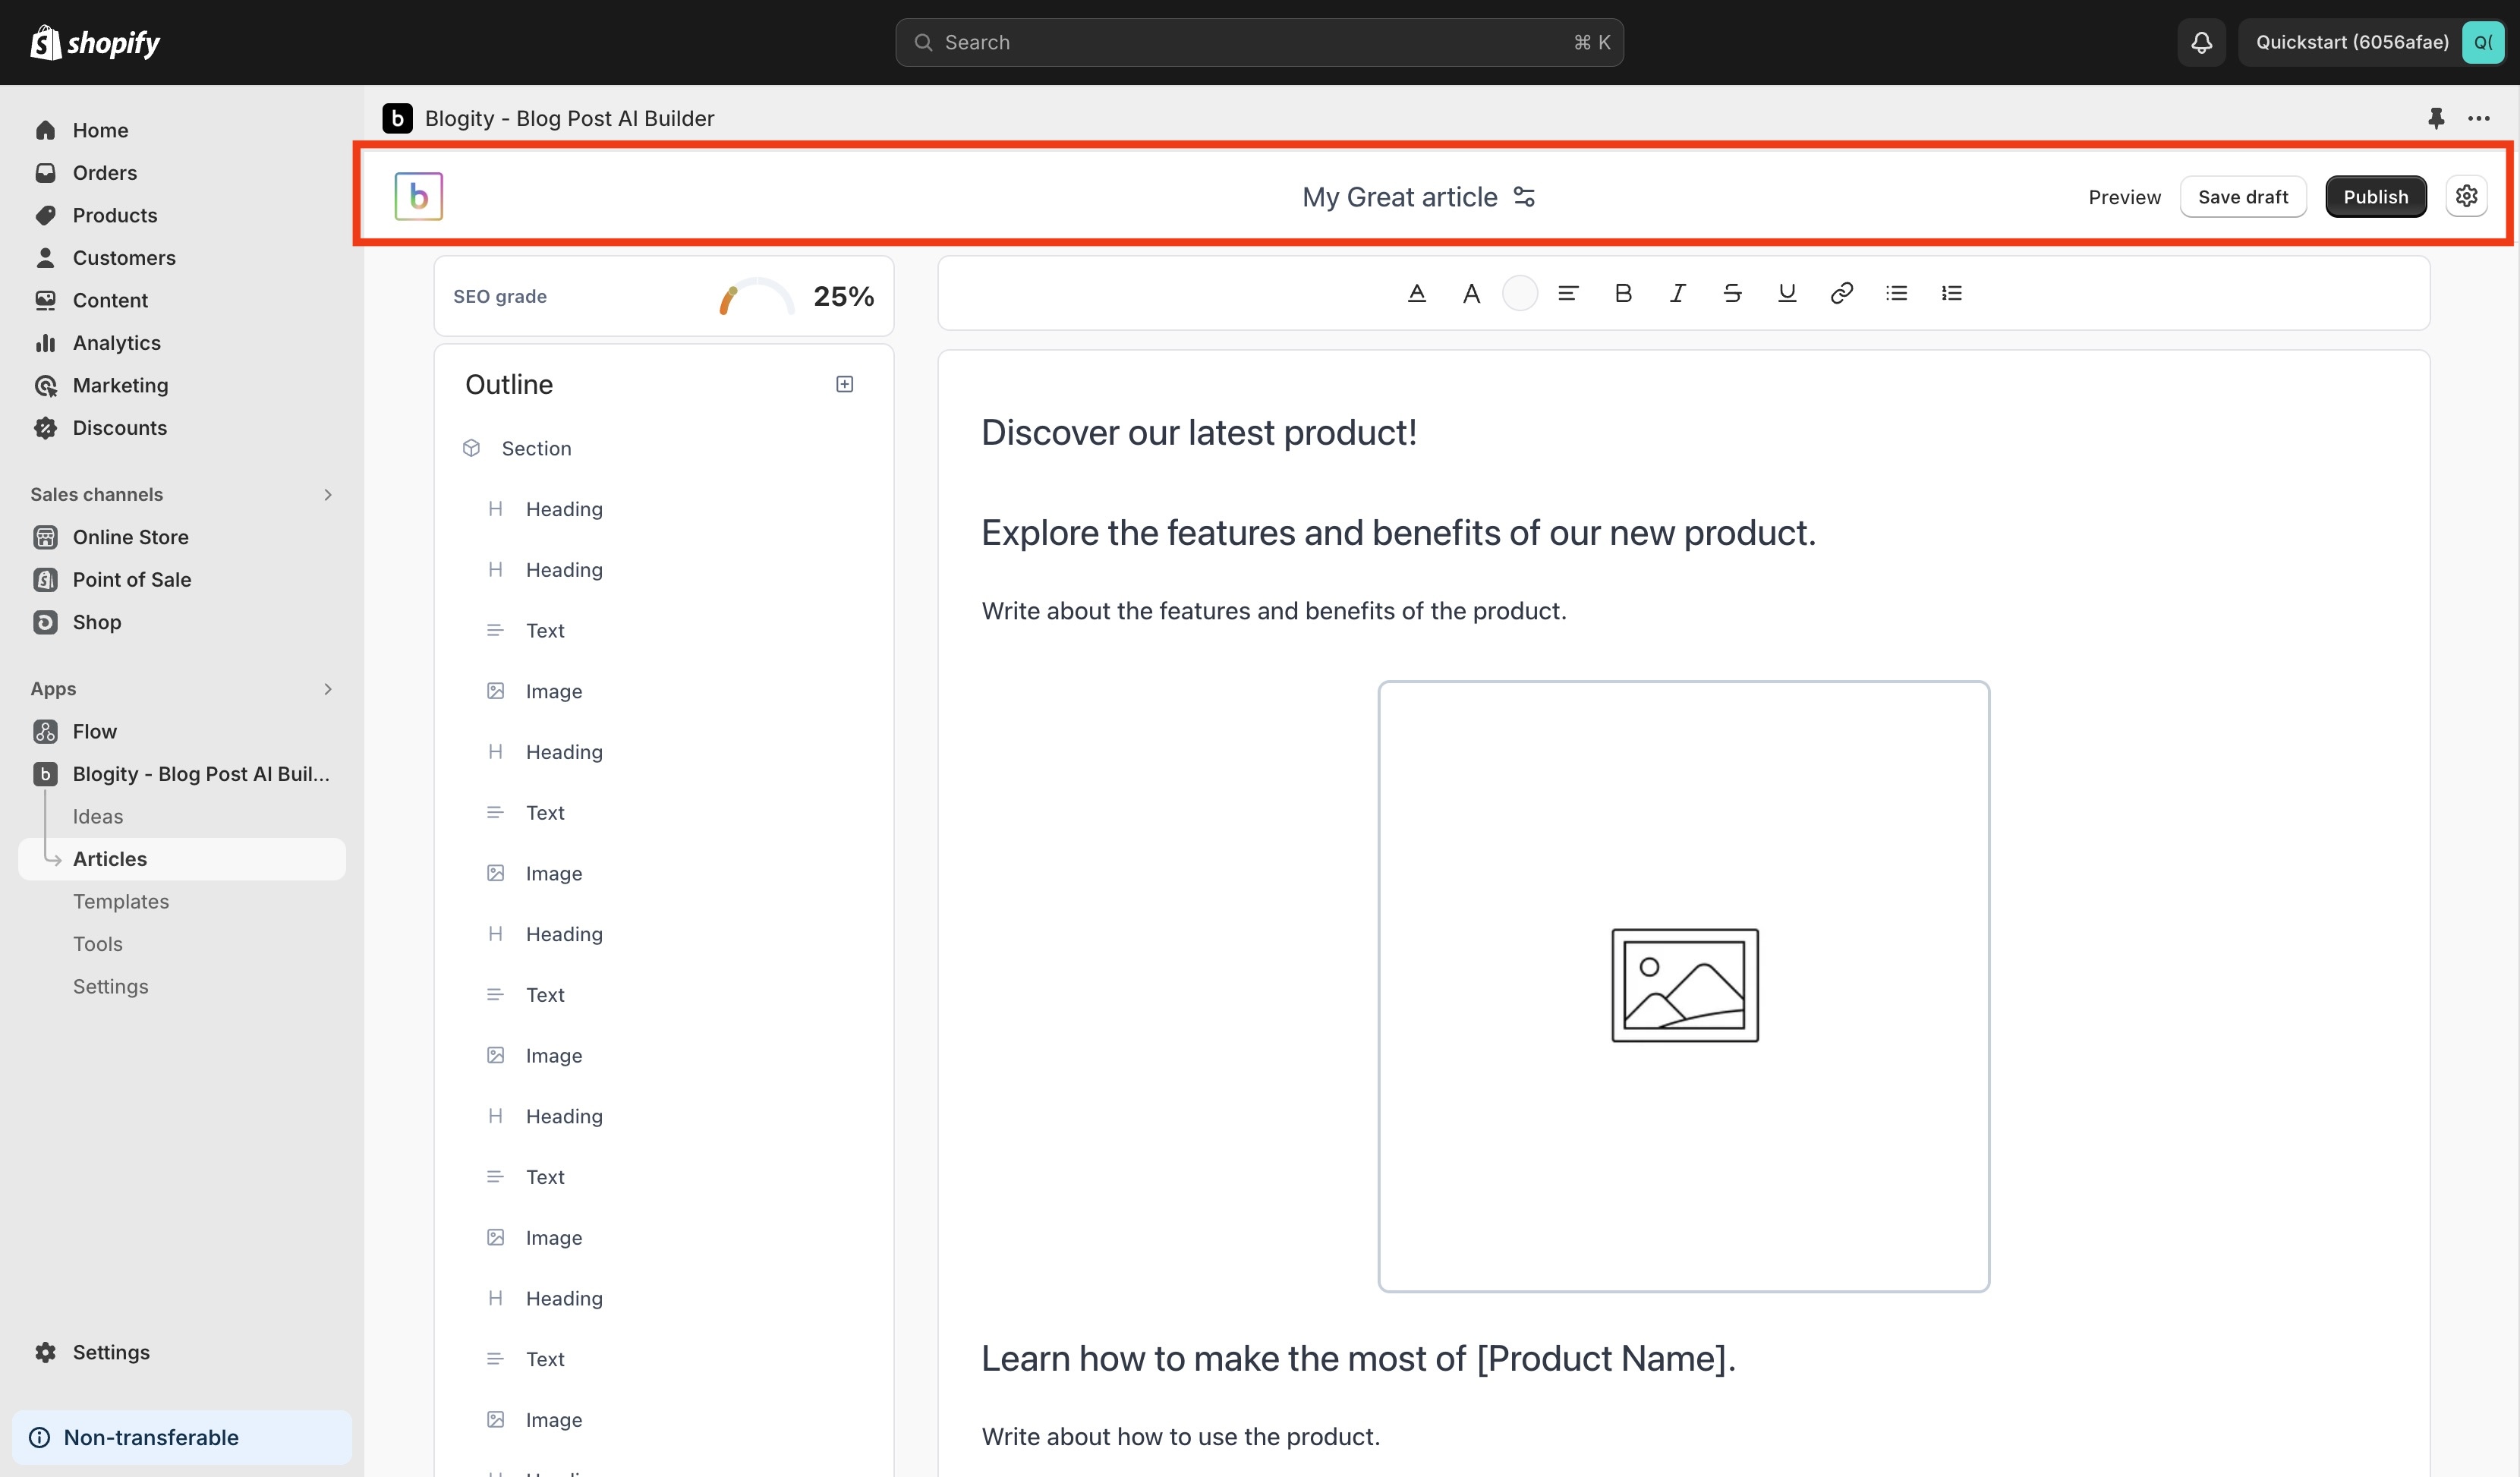
Task: Toggle bold formatting
Action: pos(1623,293)
